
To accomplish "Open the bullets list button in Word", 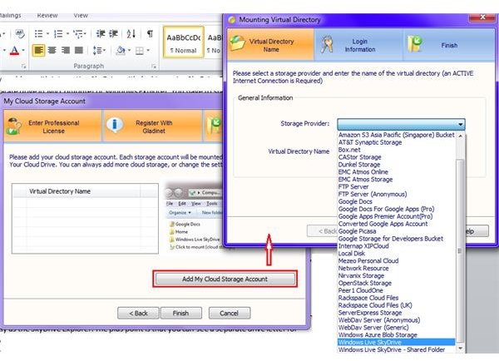I will click(x=38, y=34).
